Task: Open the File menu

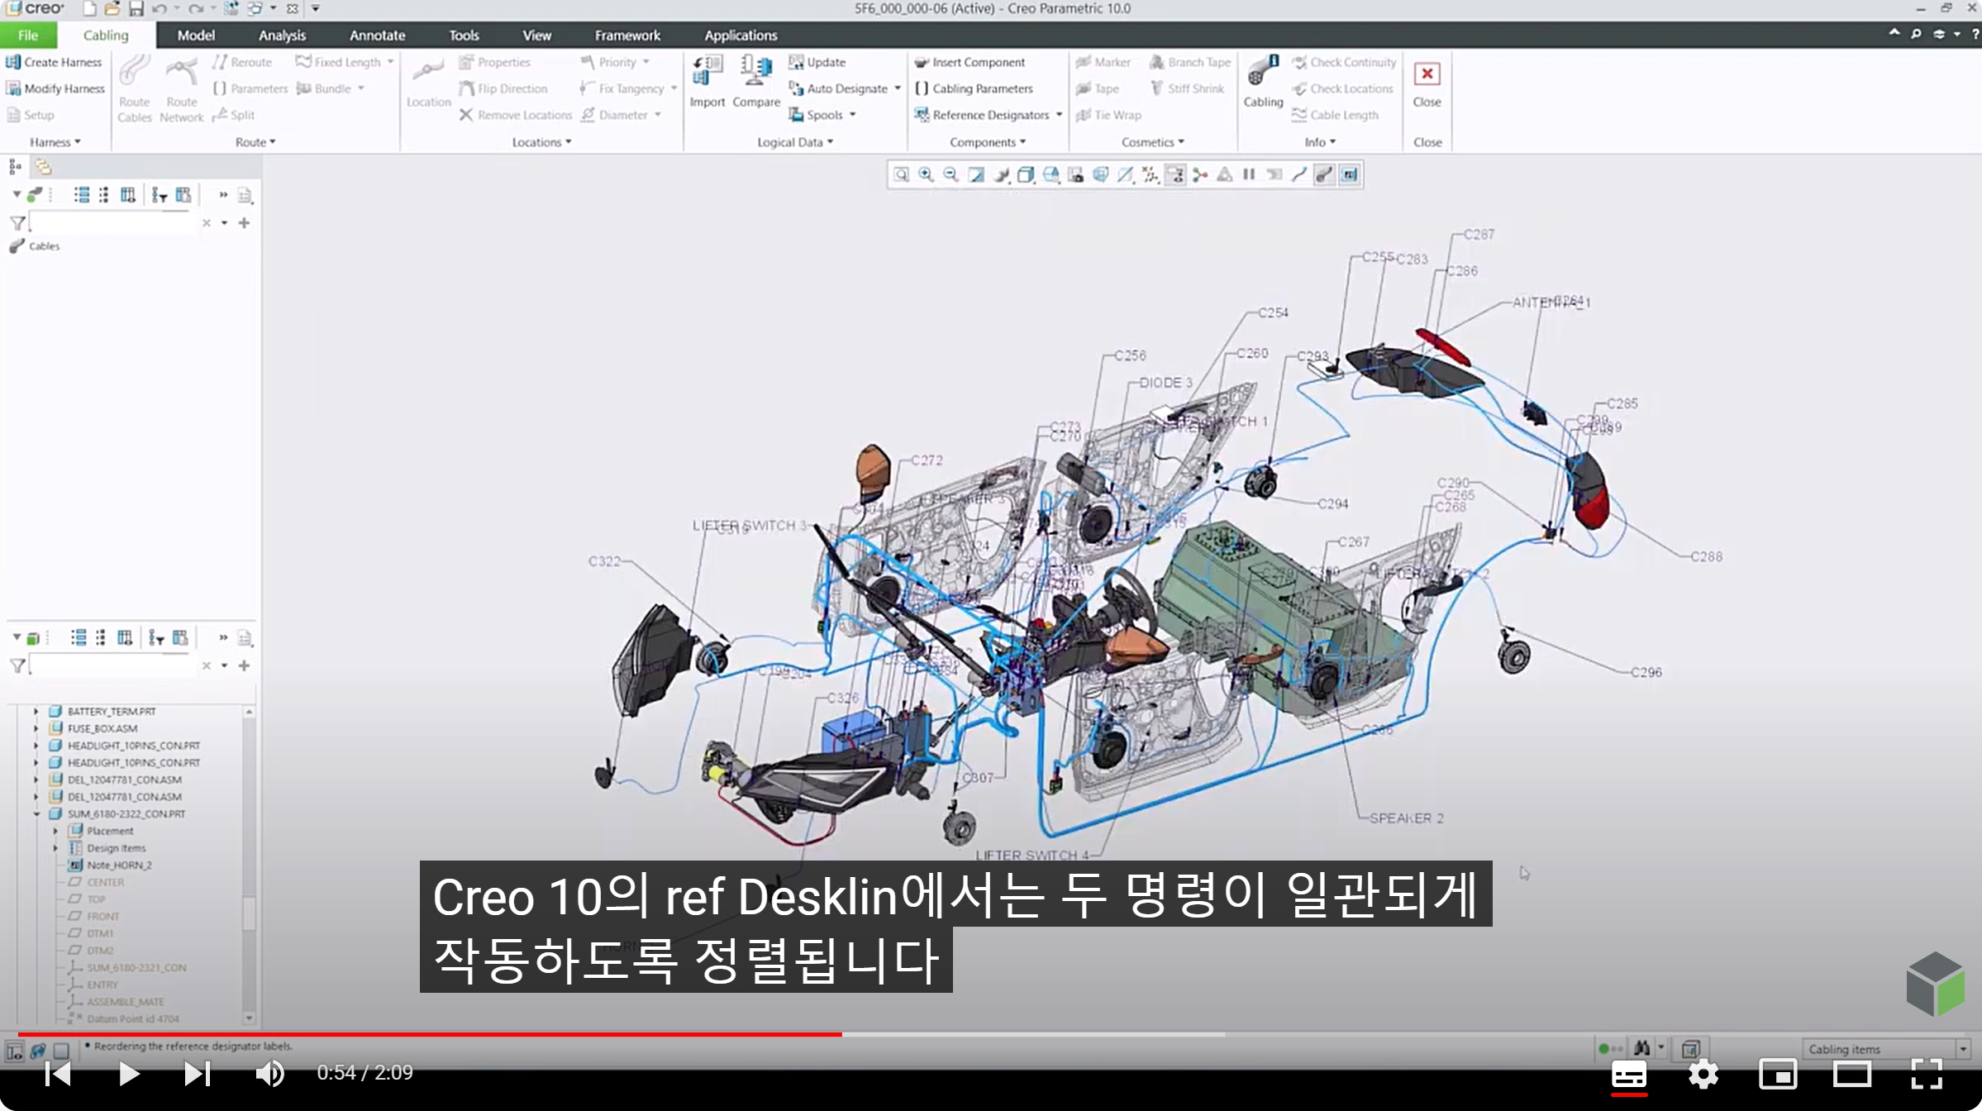Action: point(28,35)
